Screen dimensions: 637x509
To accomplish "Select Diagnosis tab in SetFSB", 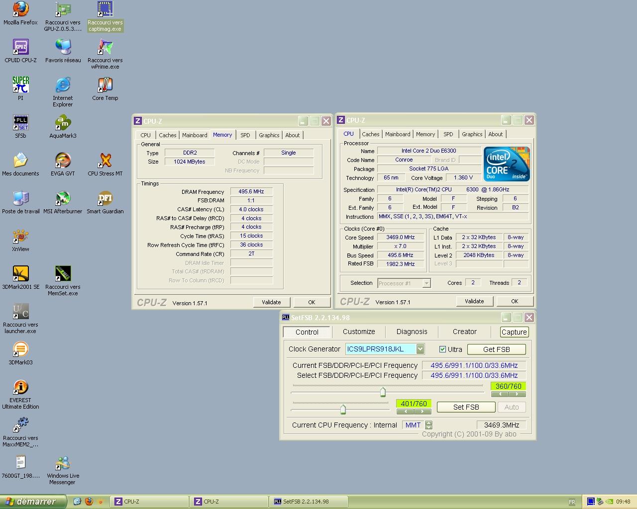I will 412,332.
